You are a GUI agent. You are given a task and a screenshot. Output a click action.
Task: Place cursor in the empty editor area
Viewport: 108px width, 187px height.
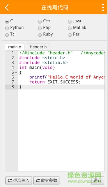pyautogui.click(x=61, y=130)
